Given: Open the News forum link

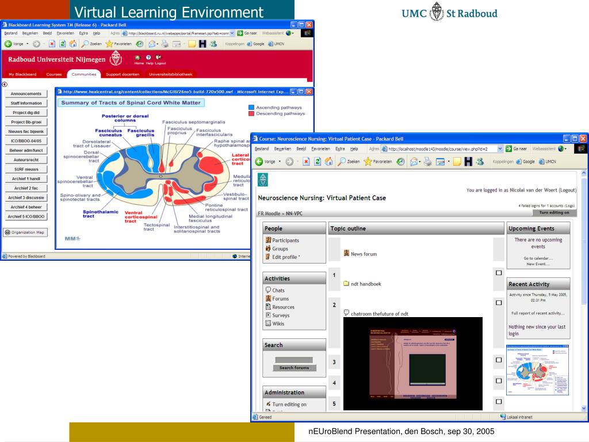Looking at the screenshot, I should pos(364,254).
